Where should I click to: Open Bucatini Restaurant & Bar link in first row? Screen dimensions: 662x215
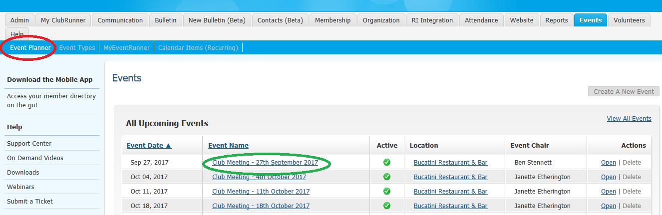tap(450, 163)
